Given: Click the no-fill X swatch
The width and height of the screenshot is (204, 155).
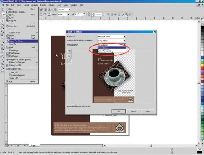Looking at the screenshot, I should pyautogui.click(x=200, y=149).
